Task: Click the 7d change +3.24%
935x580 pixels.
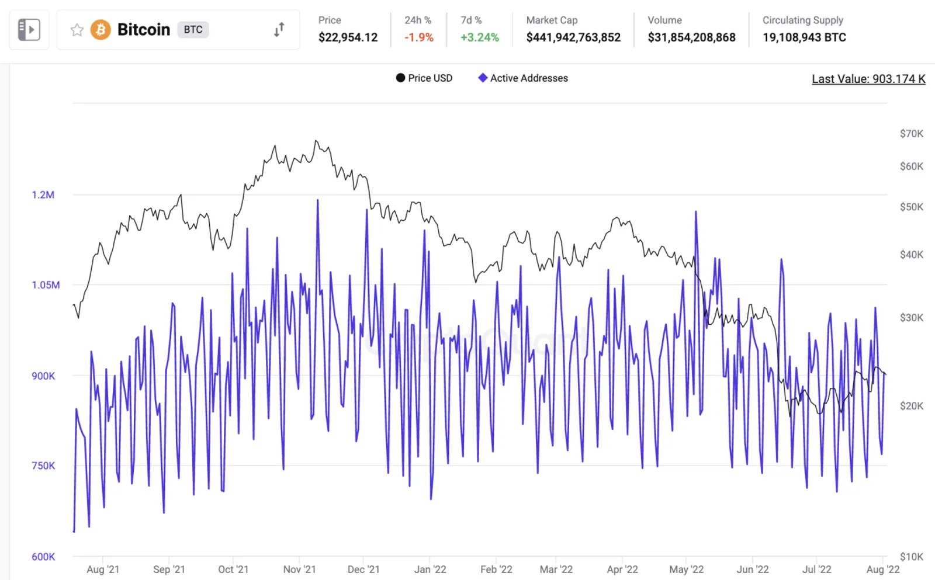Action: point(480,37)
